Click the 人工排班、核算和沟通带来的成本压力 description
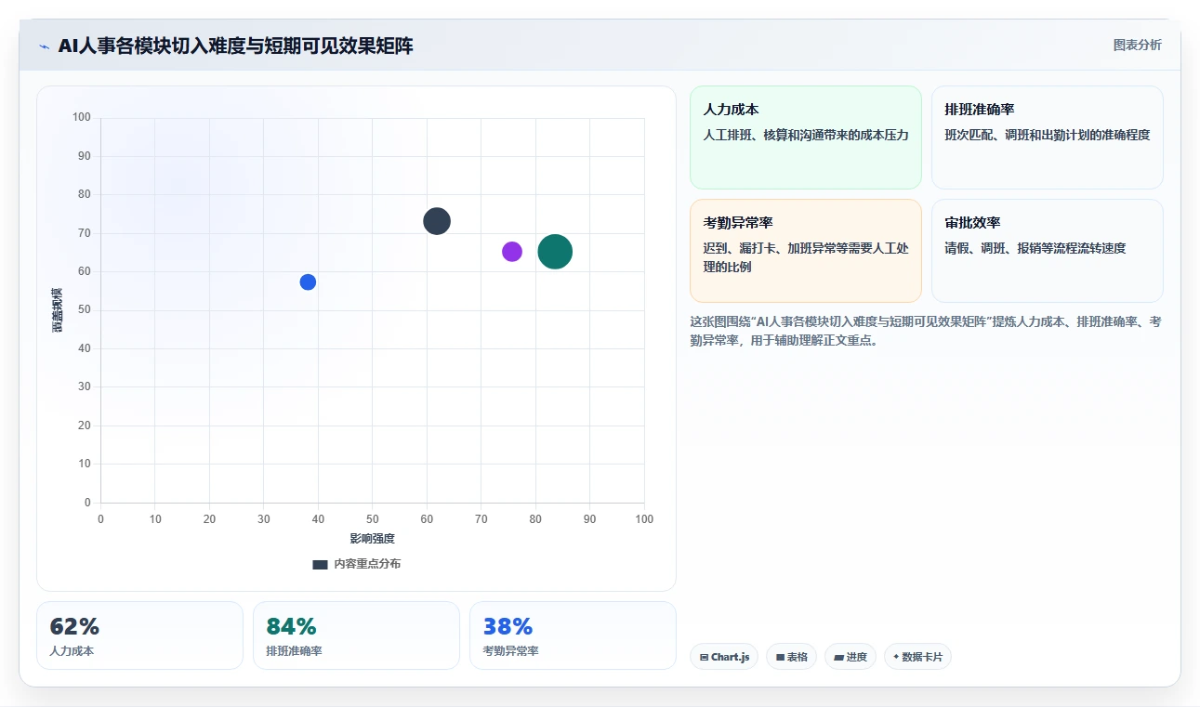This screenshot has width=1200, height=707. pos(806,135)
